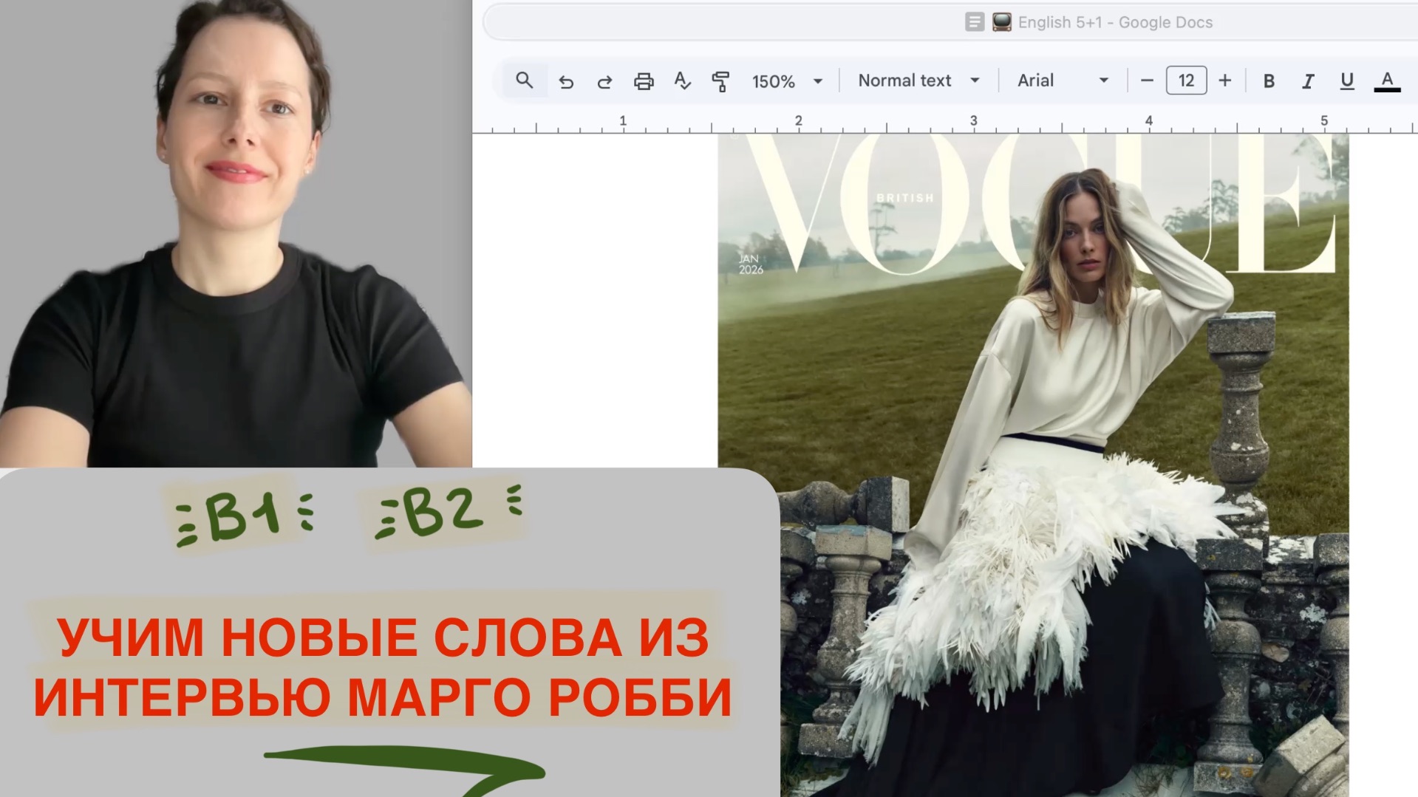
Task: Click the horizontal ruler above the document
Action: [945, 122]
